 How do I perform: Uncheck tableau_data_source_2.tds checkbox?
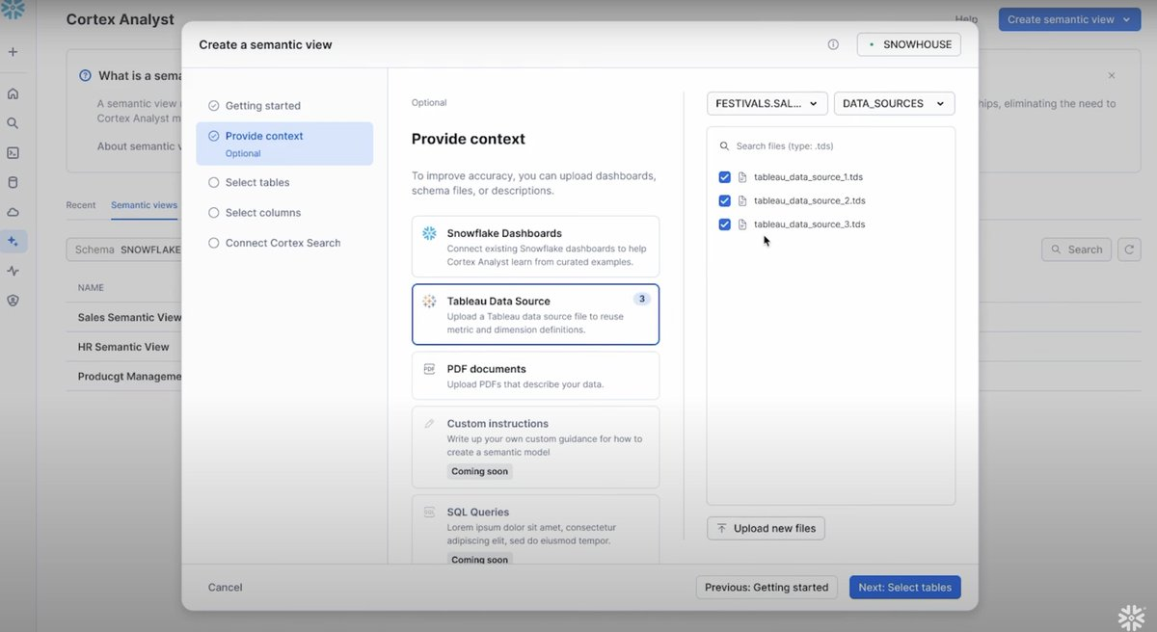tap(725, 200)
